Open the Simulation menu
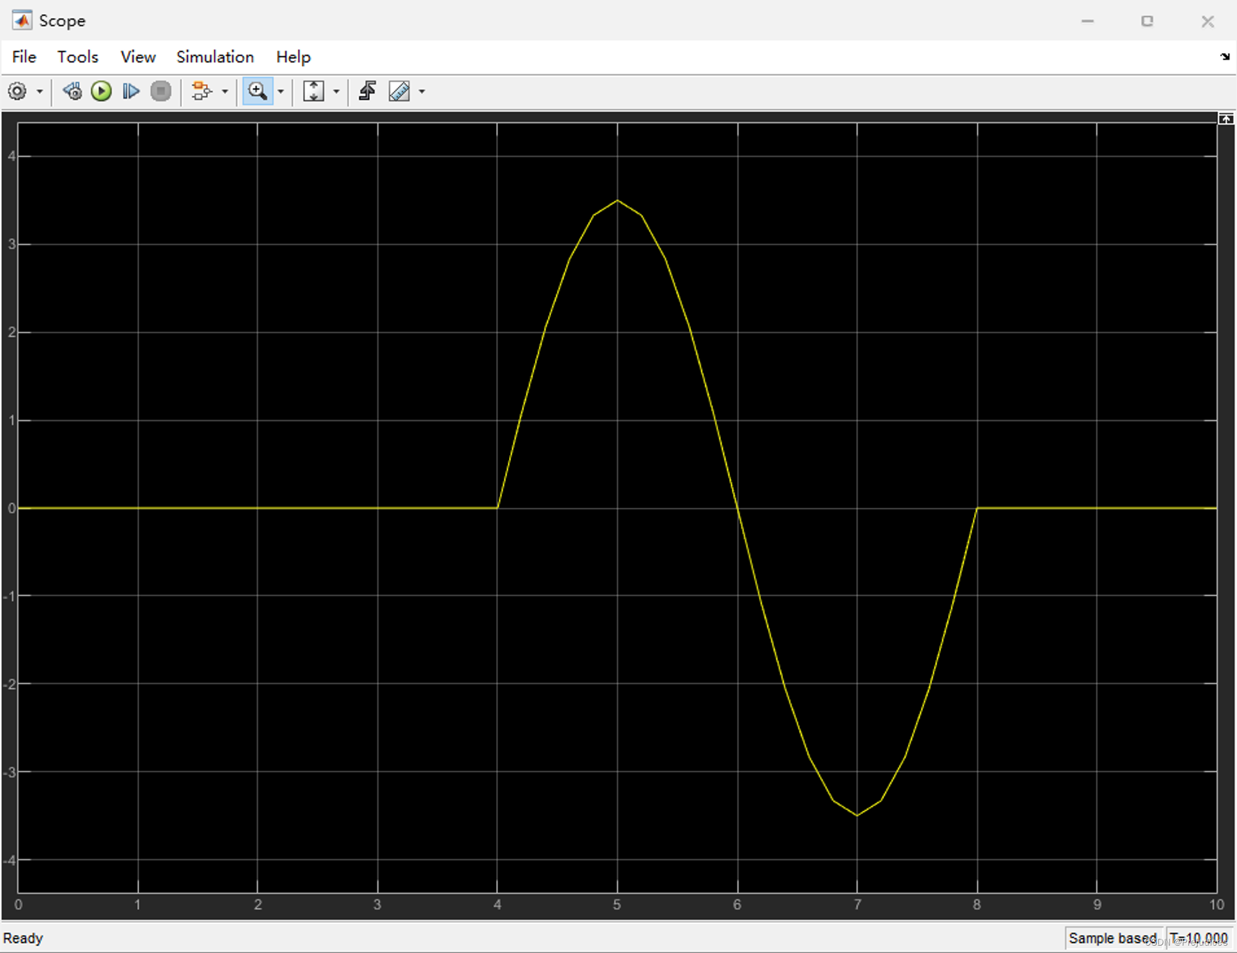1237x953 pixels. (x=215, y=57)
